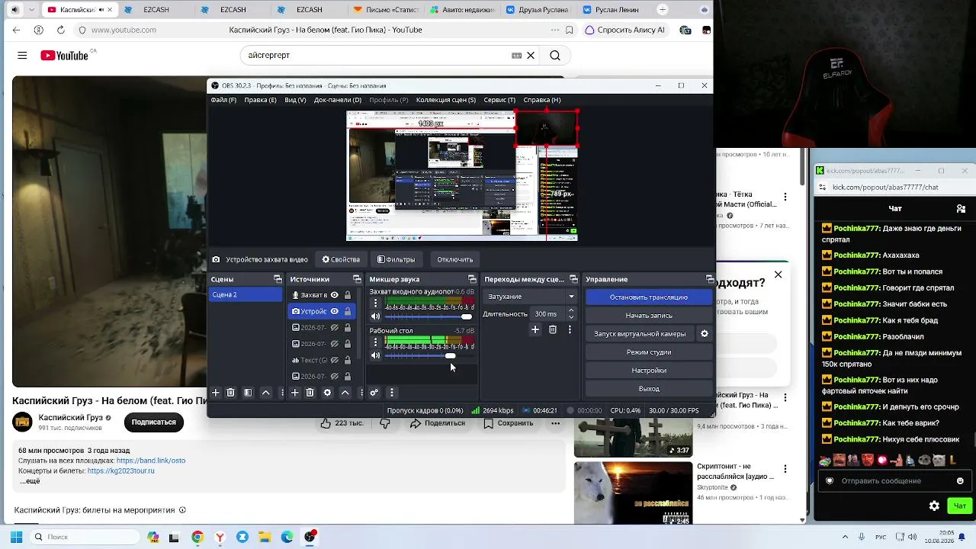Open advanced audio properties in the audio mixer
976x549 pixels.
coord(374,393)
